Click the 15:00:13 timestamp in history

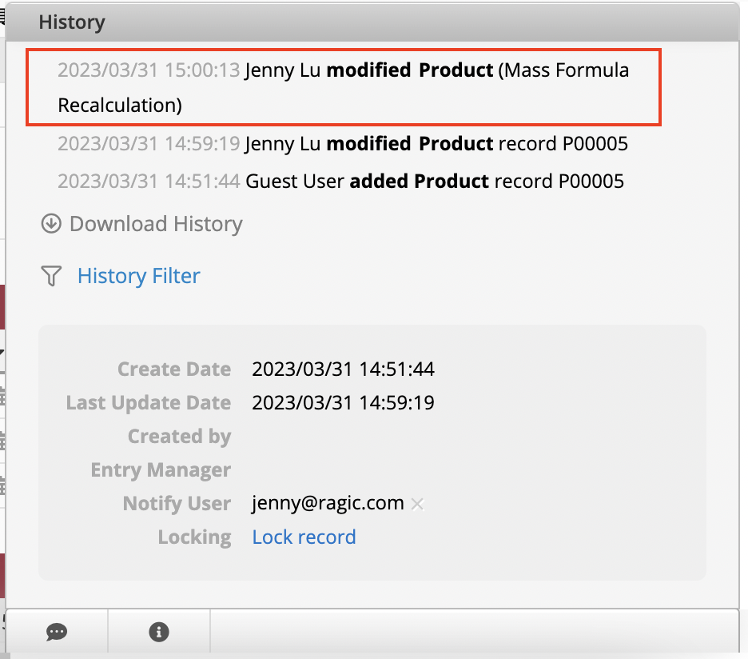click(149, 70)
